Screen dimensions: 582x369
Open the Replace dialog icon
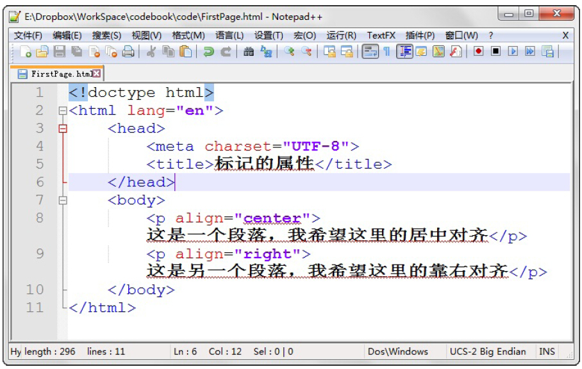coord(266,51)
